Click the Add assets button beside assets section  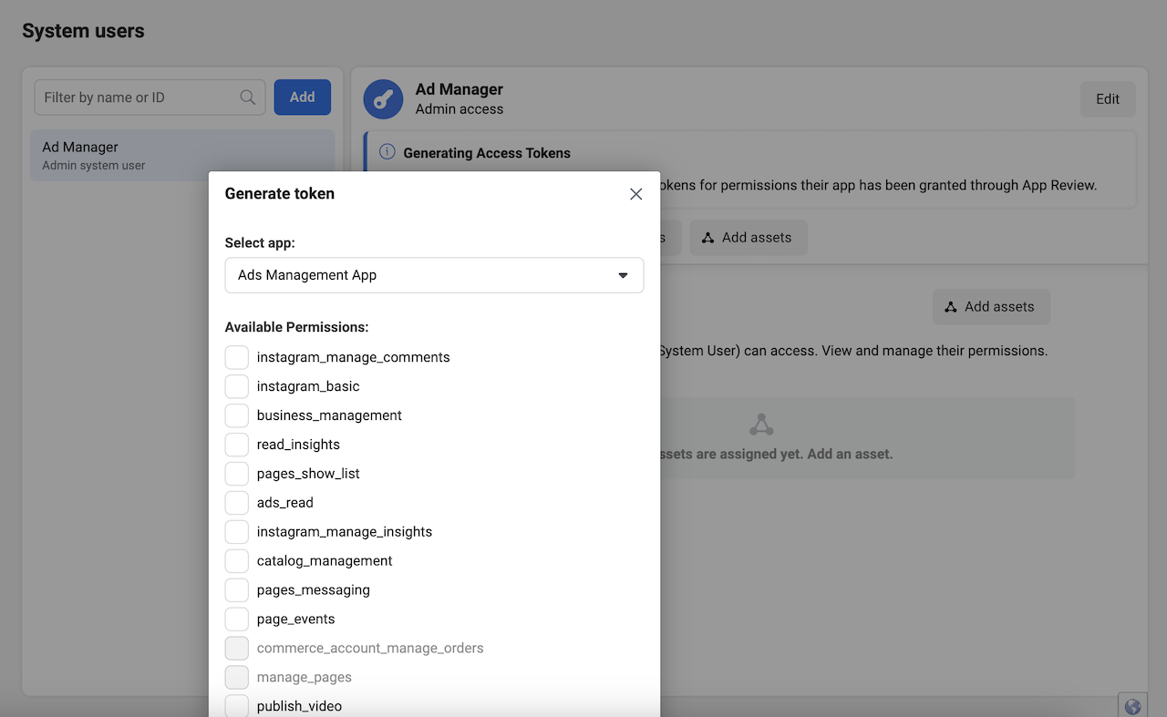[991, 307]
